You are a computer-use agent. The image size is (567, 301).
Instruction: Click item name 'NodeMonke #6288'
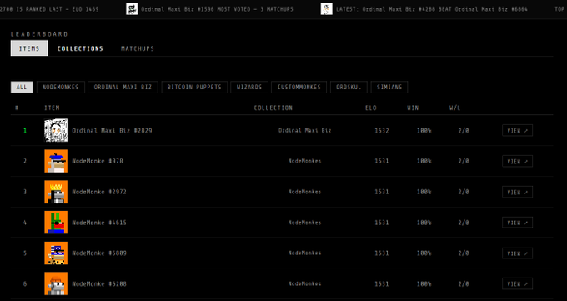point(99,284)
